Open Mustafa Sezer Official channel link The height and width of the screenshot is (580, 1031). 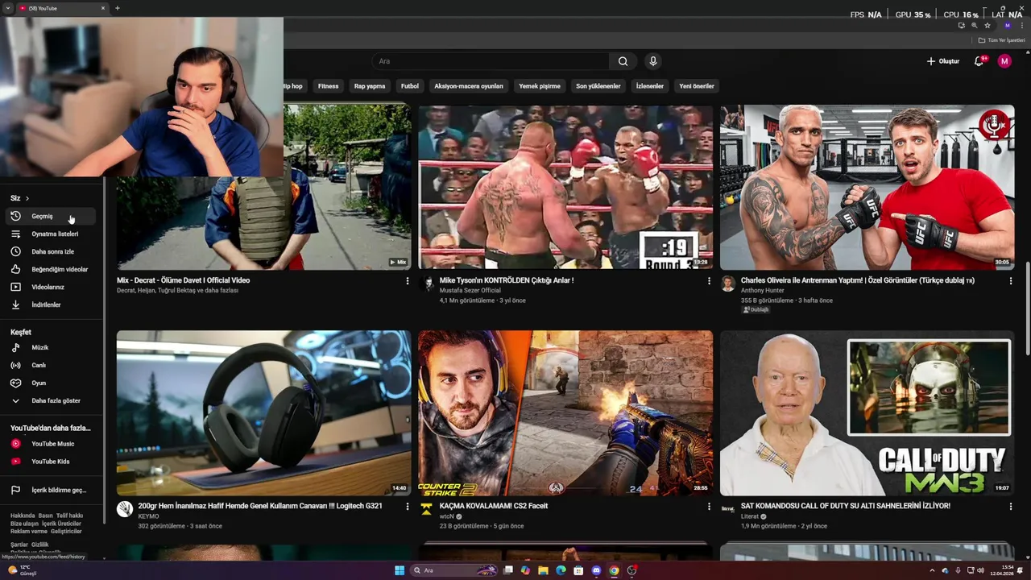(470, 290)
